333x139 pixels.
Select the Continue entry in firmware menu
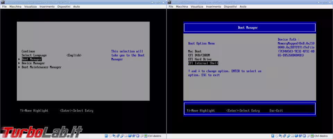coord(28,51)
